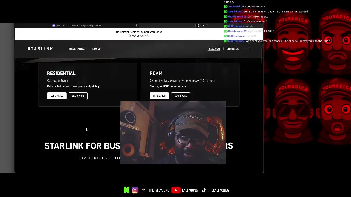
Task: Click 'Get started below to see plans and pricing'
Action: click(x=73, y=86)
